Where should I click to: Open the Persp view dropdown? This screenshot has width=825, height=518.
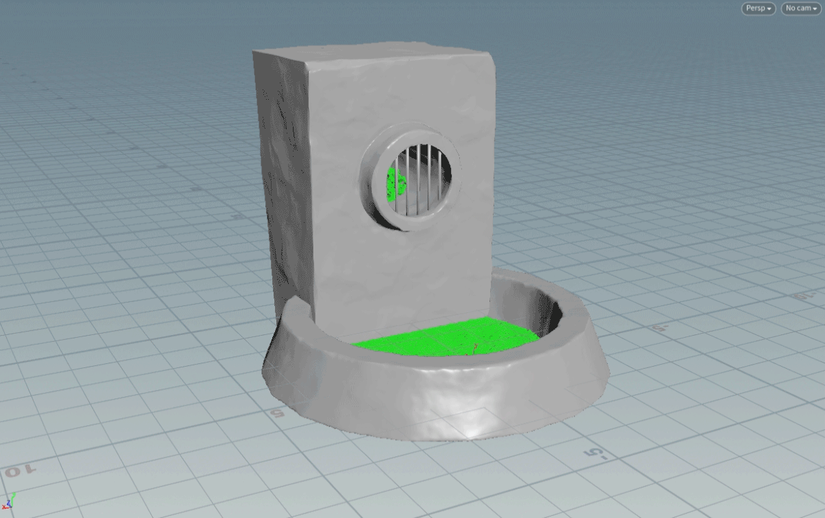(x=759, y=8)
